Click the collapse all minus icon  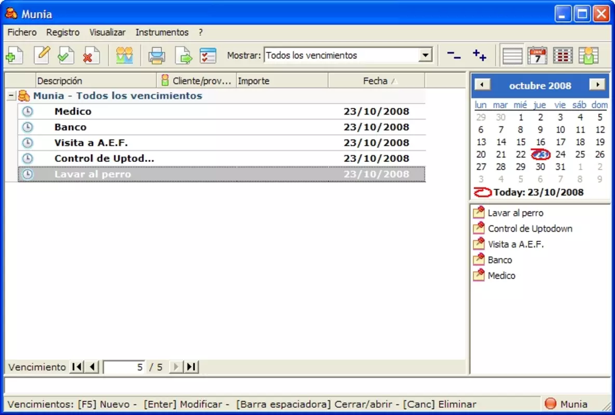click(454, 56)
